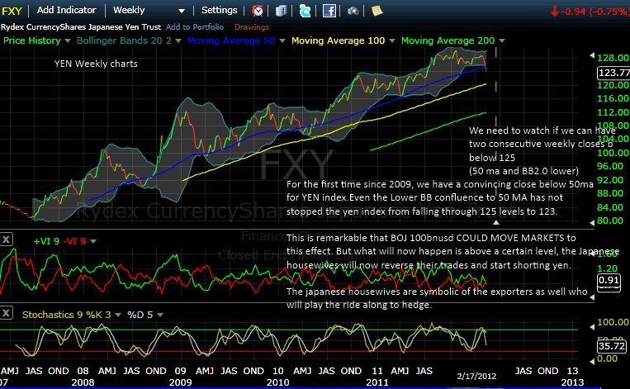
Task: Click the 2/17/2012 date marker
Action: click(x=476, y=376)
